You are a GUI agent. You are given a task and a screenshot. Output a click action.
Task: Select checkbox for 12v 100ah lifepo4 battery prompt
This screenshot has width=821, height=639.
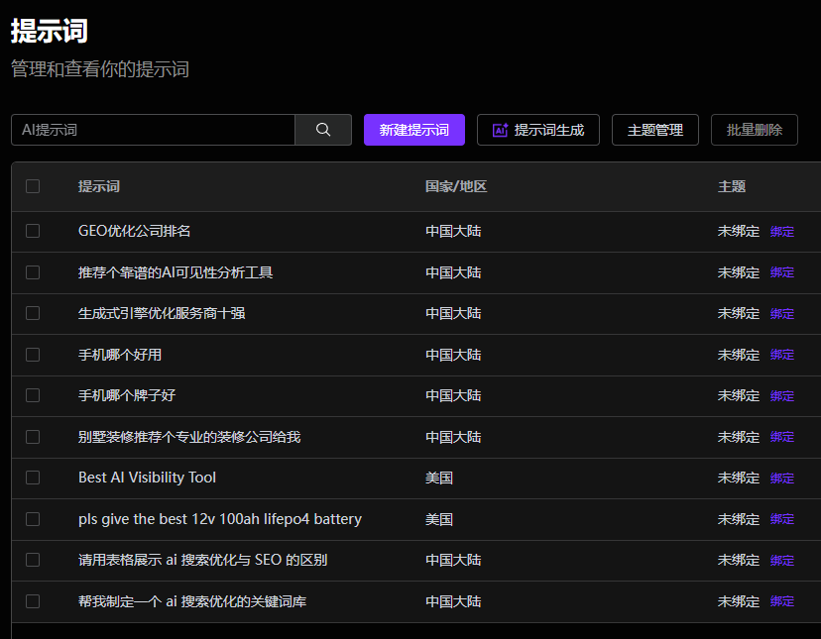(x=33, y=519)
